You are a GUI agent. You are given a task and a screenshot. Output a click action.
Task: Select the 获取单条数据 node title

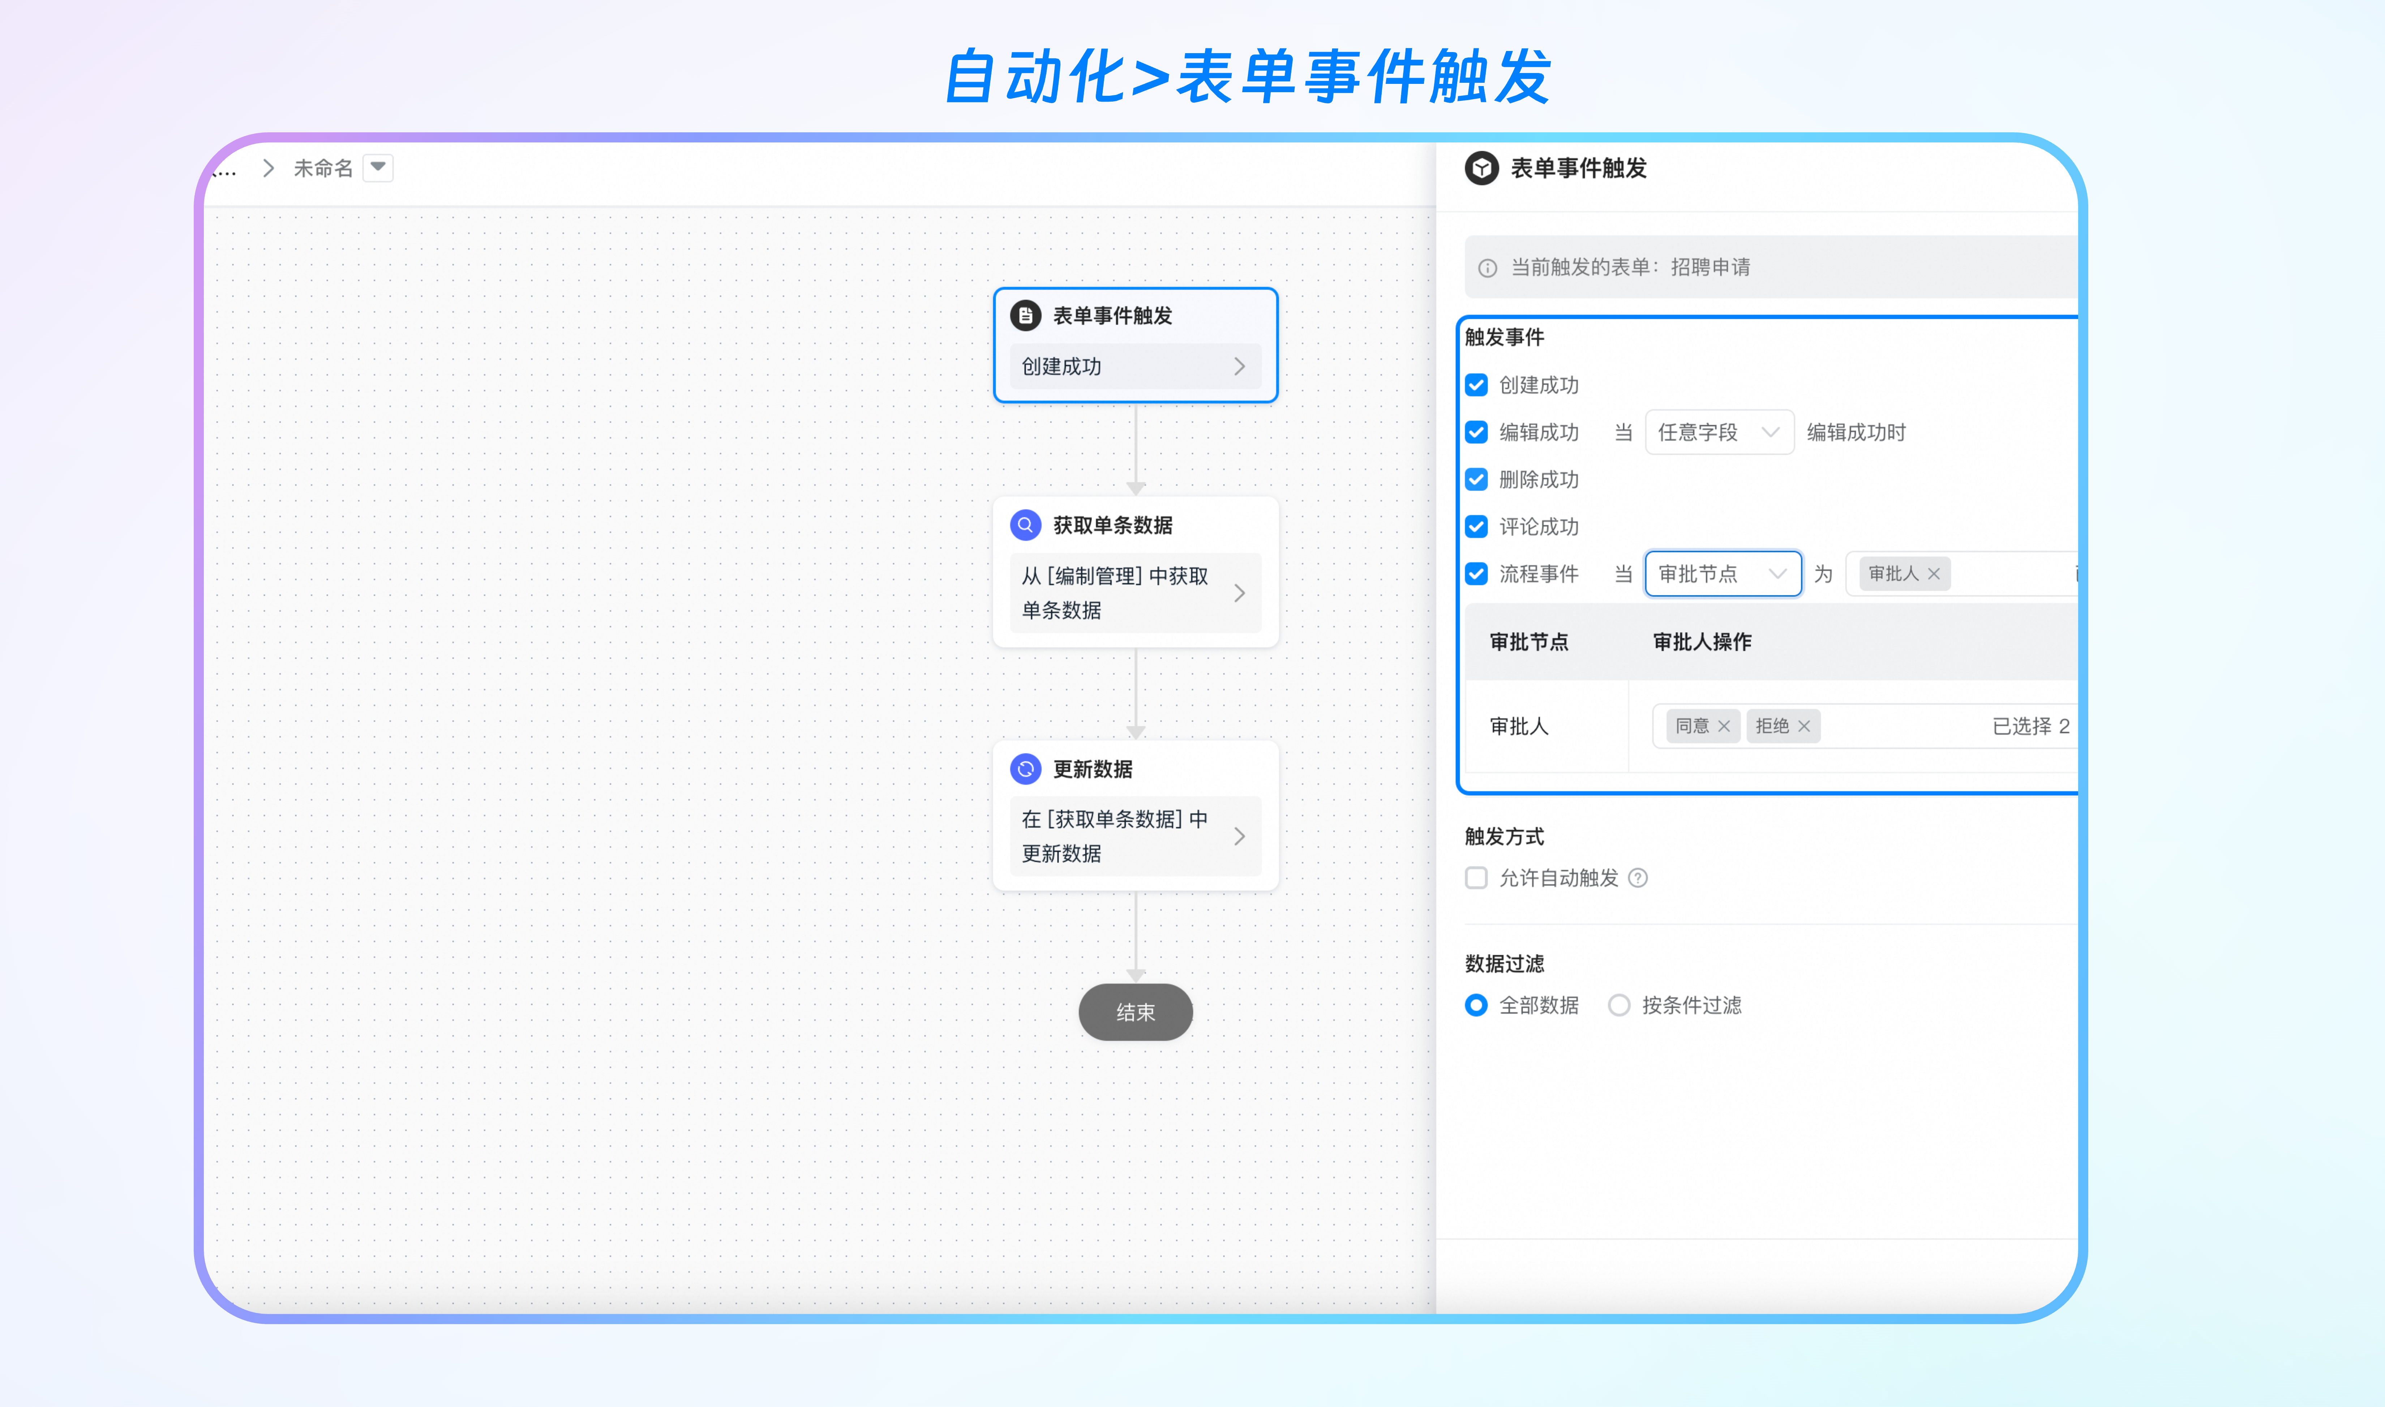1112,525
